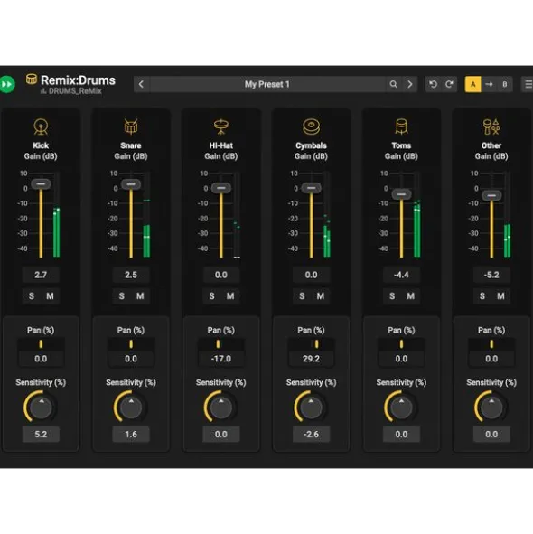This screenshot has width=533, height=534.
Task: Click the Cymbals pan value 29.2
Action: click(311, 359)
